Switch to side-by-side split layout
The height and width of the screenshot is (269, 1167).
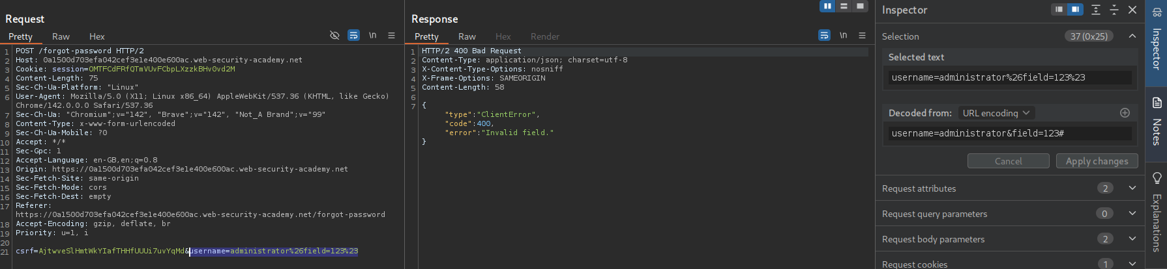[827, 6]
